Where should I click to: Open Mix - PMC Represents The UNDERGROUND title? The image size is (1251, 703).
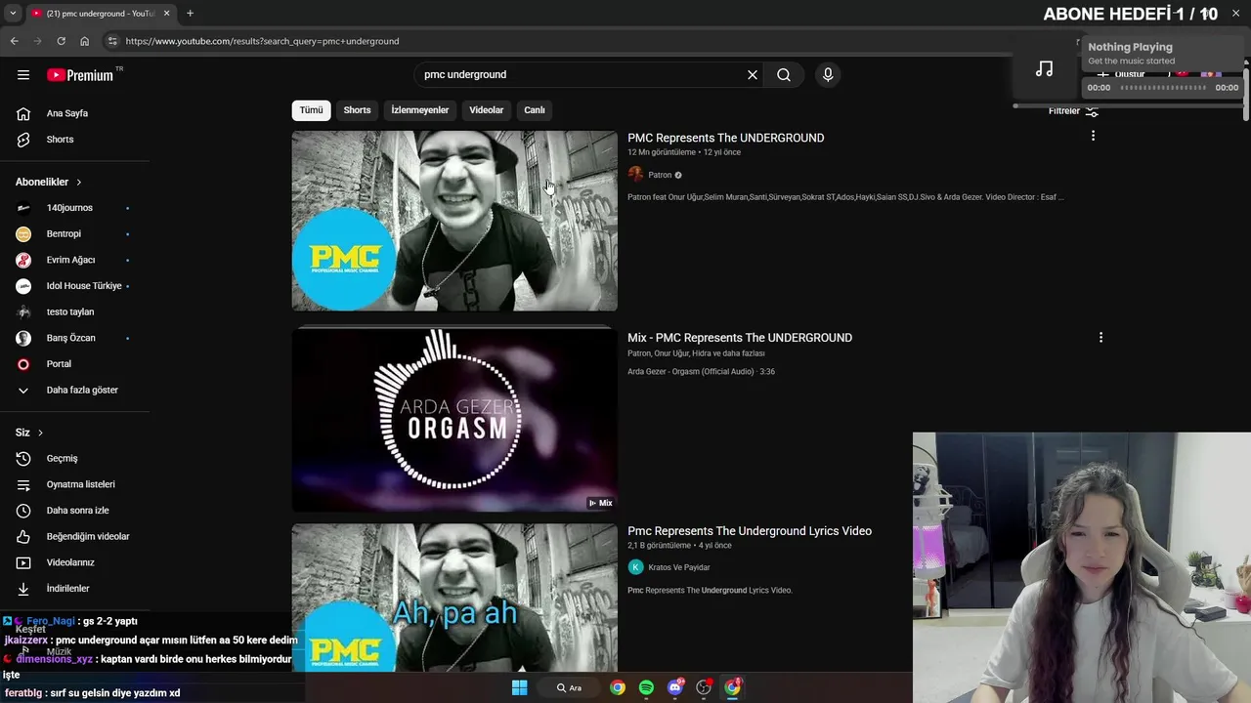740,338
